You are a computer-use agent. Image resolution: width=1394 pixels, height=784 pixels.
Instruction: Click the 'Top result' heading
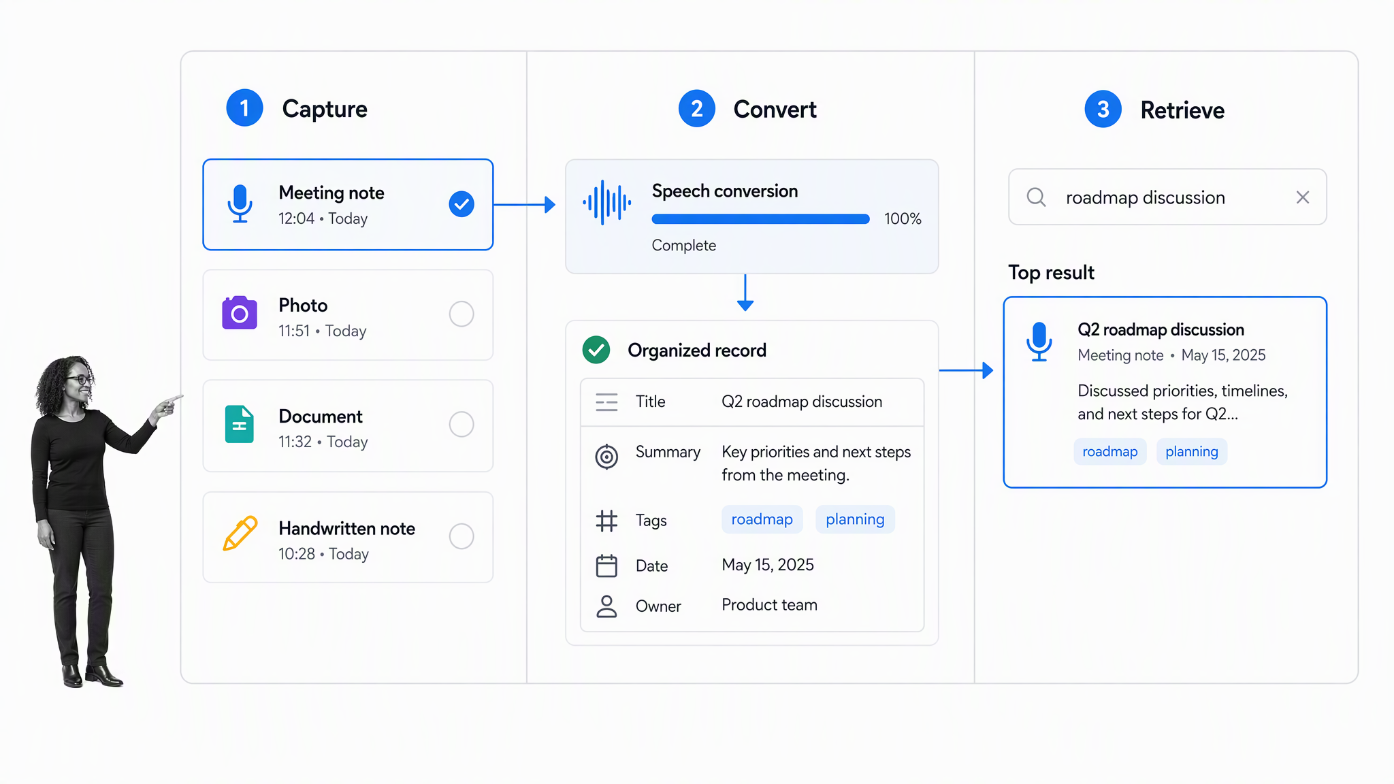click(1052, 273)
